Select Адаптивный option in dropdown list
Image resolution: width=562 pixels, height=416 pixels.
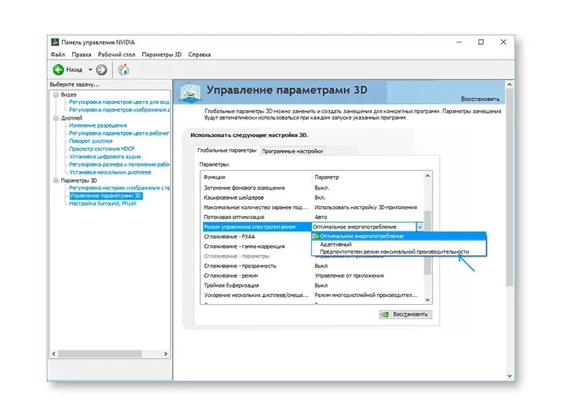click(398, 244)
